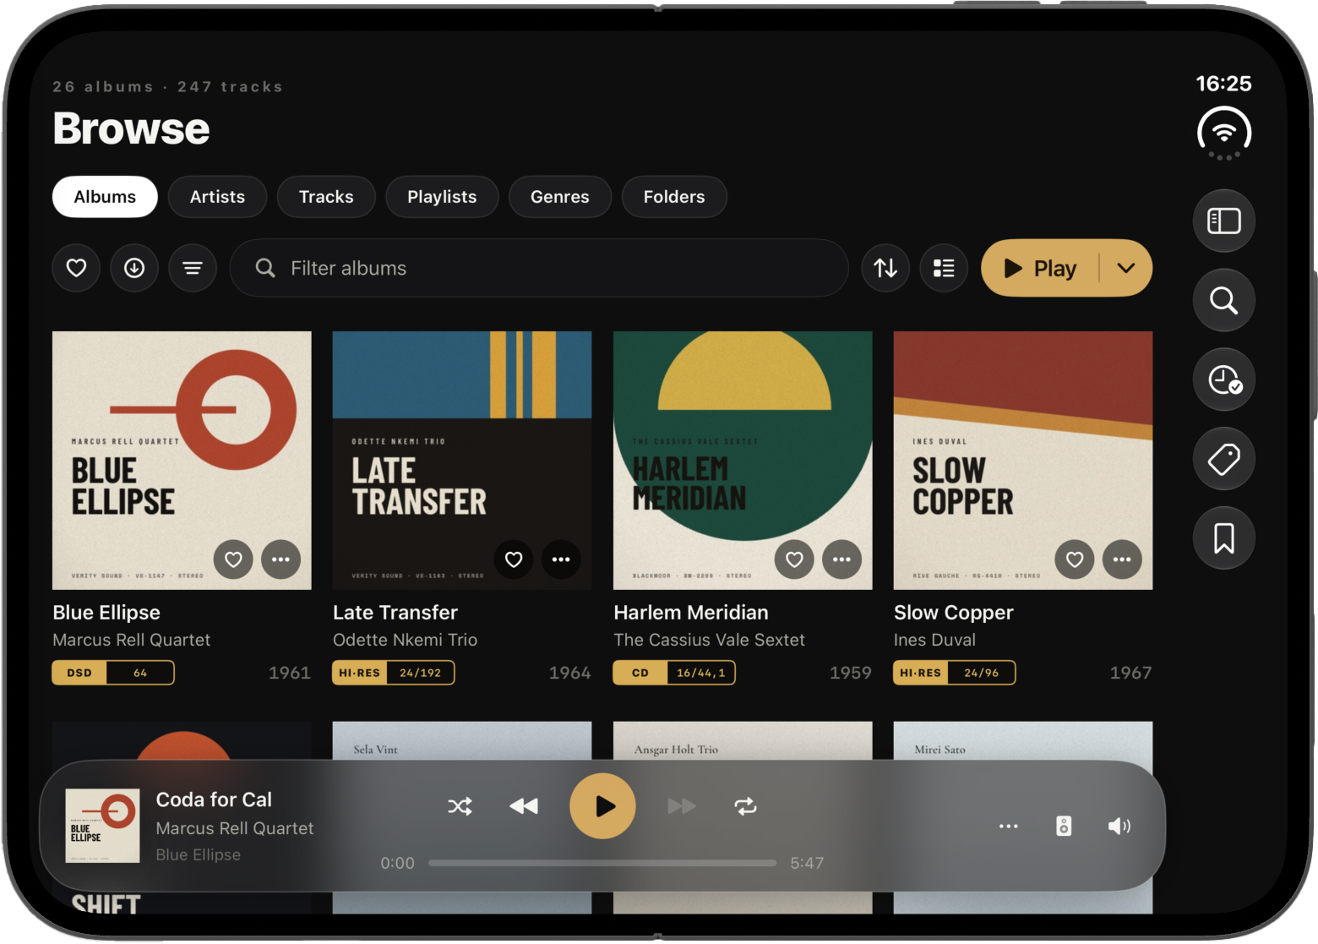Open the Harlem Meridian album cover
This screenshot has width=1318, height=944.
click(x=743, y=461)
